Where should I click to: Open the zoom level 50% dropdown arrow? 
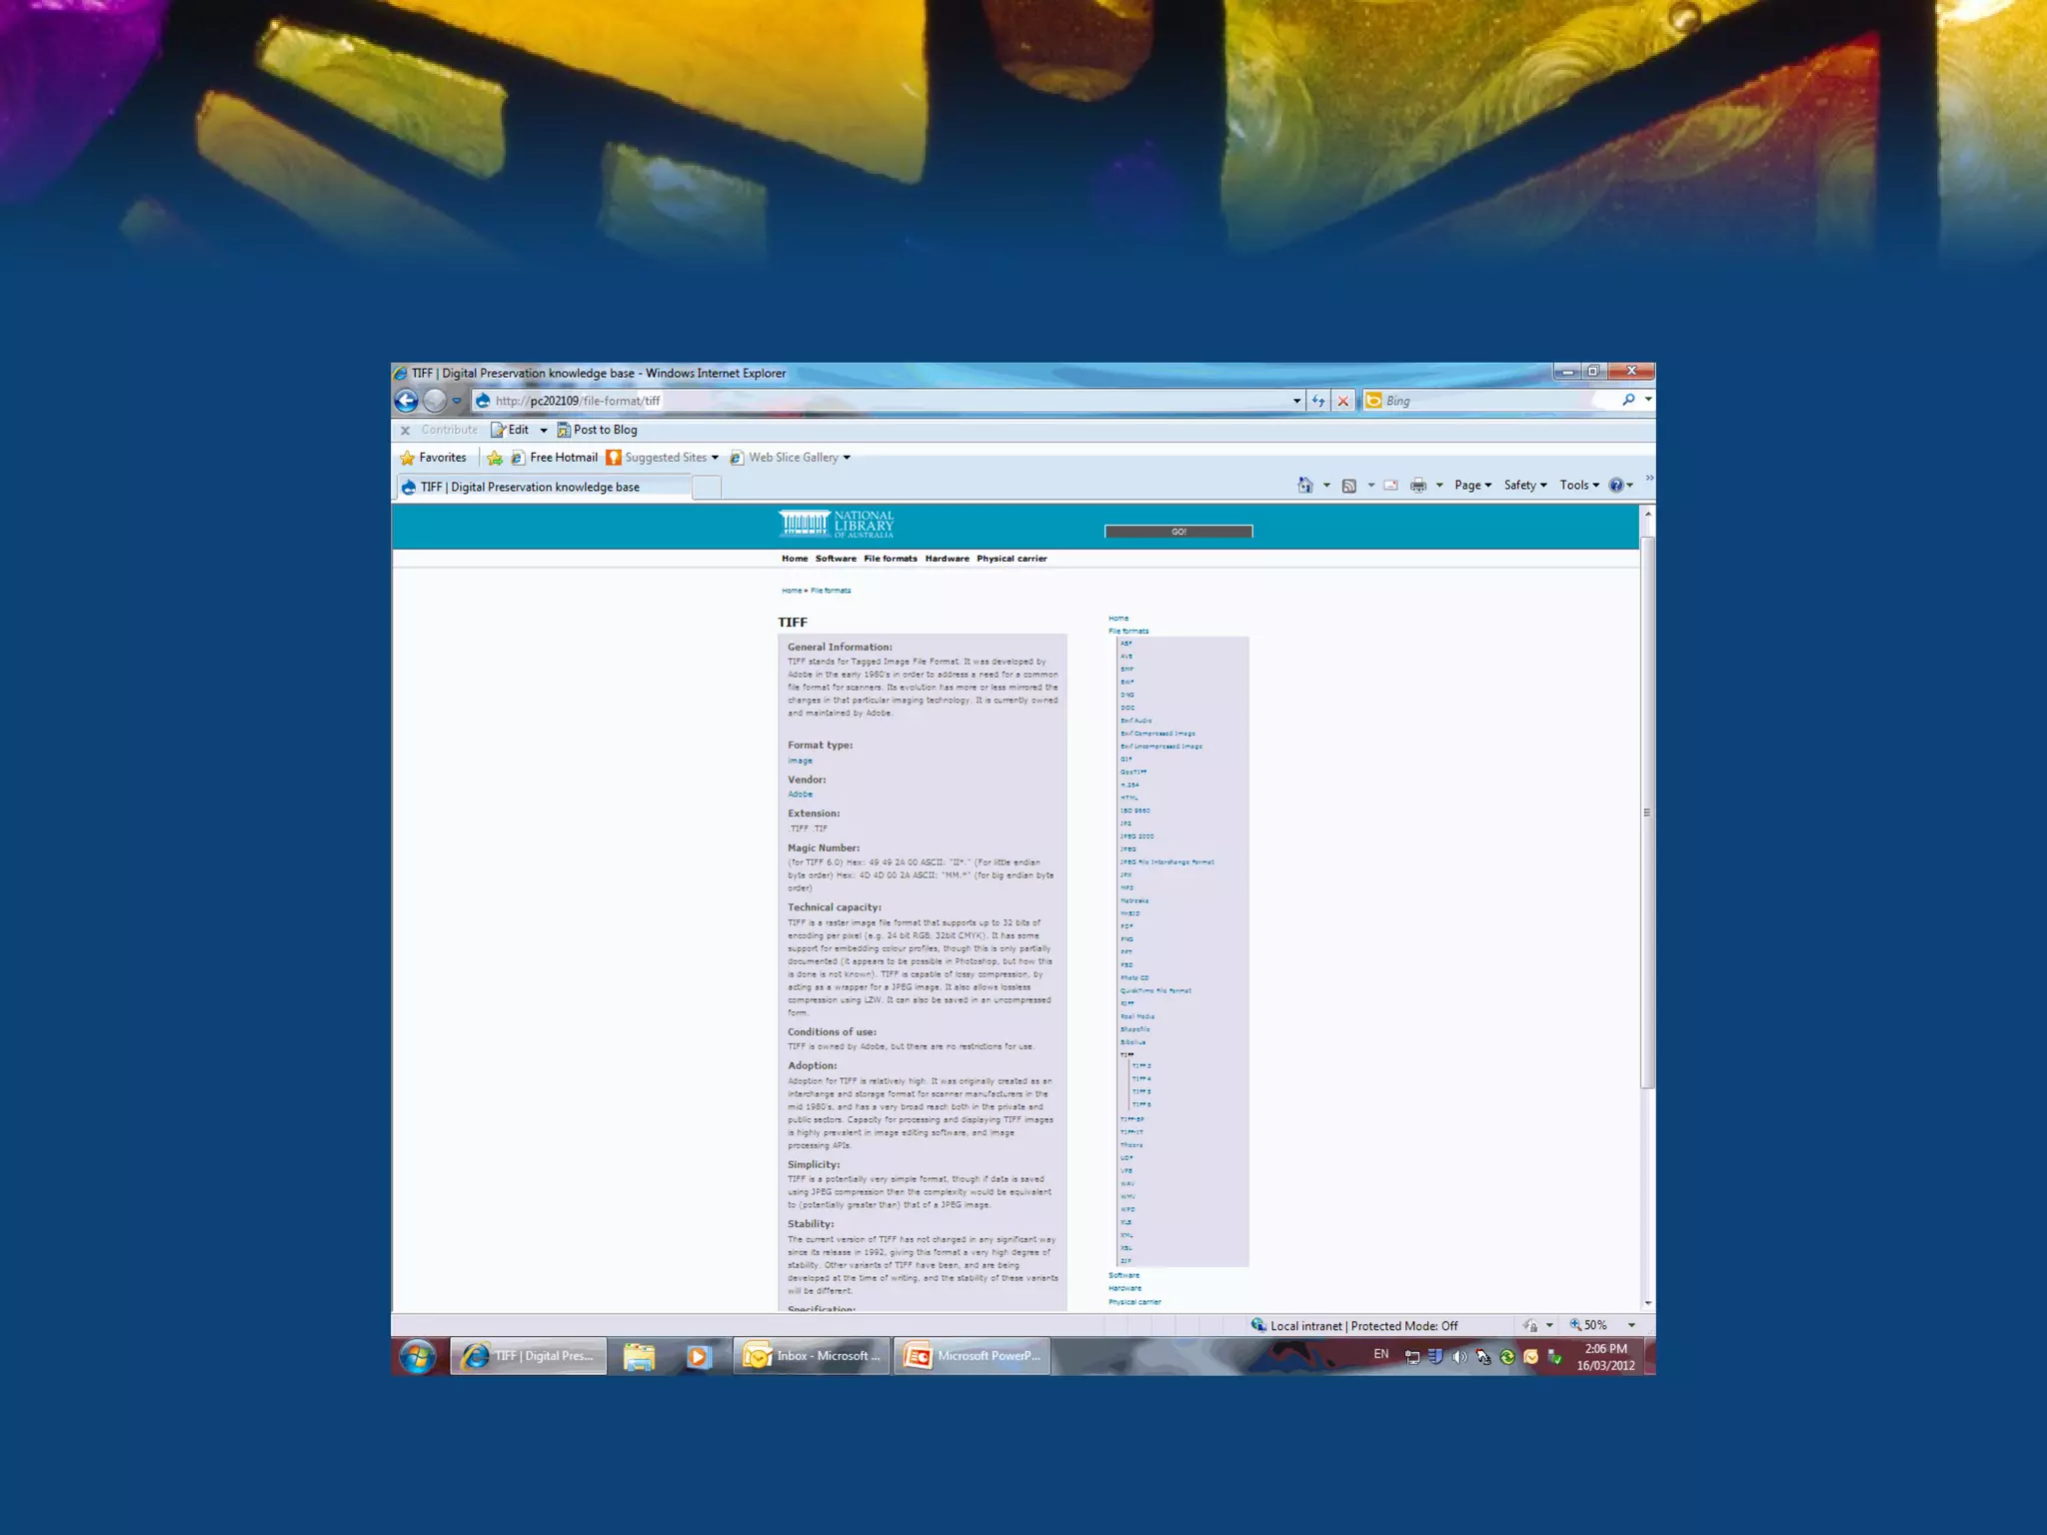pyautogui.click(x=1631, y=1325)
